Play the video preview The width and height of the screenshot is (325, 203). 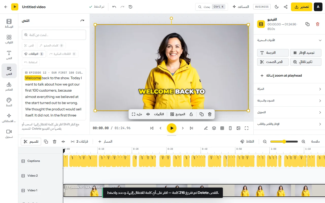click(x=172, y=128)
